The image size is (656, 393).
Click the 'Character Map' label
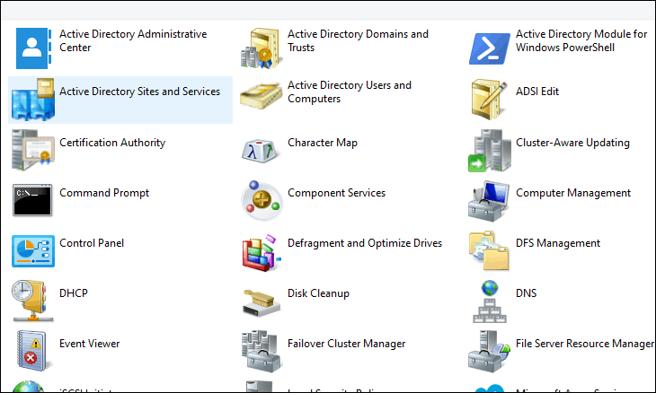coord(322,143)
